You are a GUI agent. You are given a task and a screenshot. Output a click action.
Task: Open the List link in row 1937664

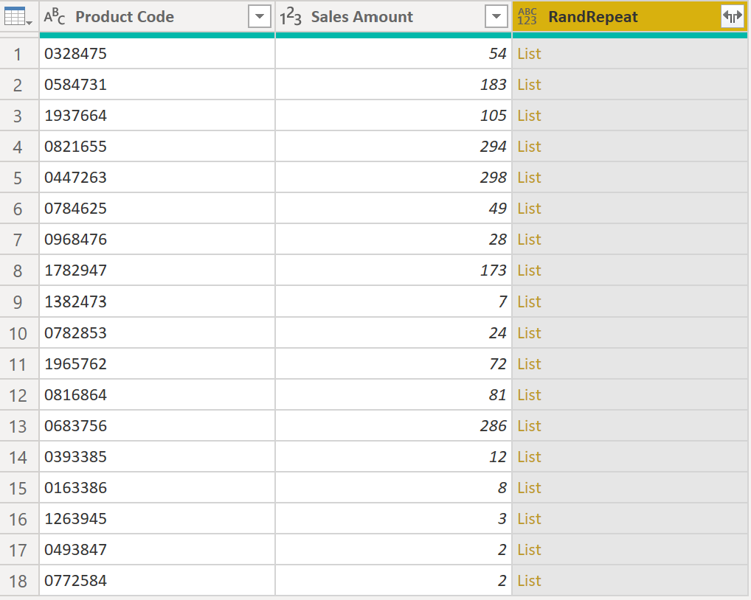pyautogui.click(x=529, y=116)
